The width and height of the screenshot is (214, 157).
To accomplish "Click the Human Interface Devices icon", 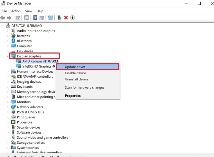I will pos(13,71).
